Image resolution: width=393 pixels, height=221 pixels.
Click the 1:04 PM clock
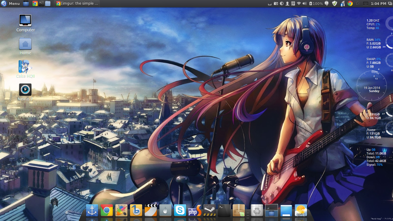[x=379, y=3]
